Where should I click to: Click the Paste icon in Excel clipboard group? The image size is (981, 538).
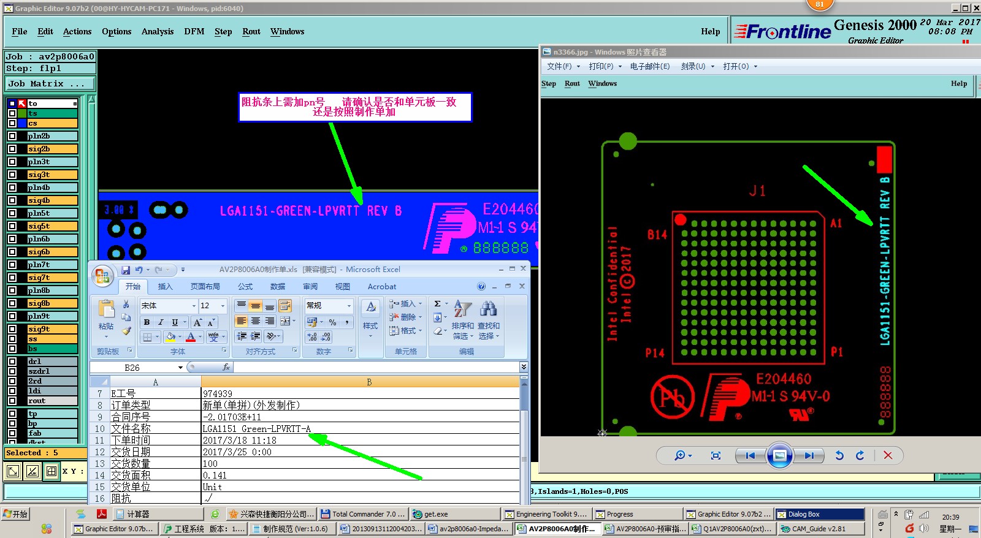pyautogui.click(x=106, y=310)
